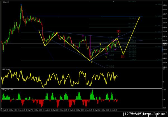Viewport: 168px width, 117px height.
Task: Click price axis value 1124.16
Action: coord(165,54)
